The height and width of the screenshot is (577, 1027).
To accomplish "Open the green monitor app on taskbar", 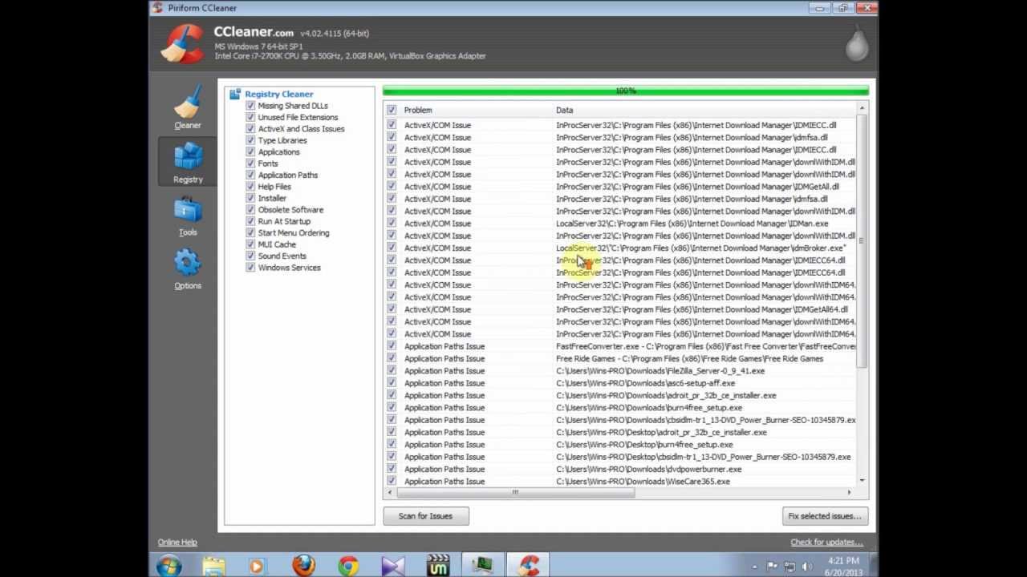I will [483, 566].
